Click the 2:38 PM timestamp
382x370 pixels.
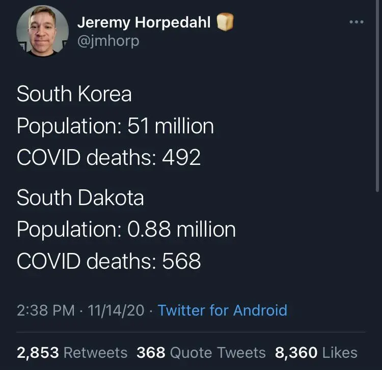(46, 310)
